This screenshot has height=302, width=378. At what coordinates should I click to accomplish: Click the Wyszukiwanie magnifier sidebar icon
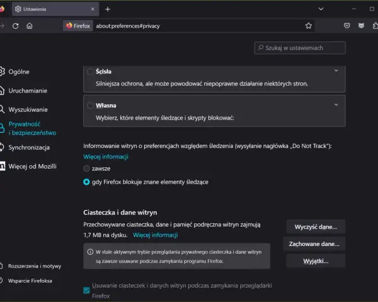click(x=2, y=109)
